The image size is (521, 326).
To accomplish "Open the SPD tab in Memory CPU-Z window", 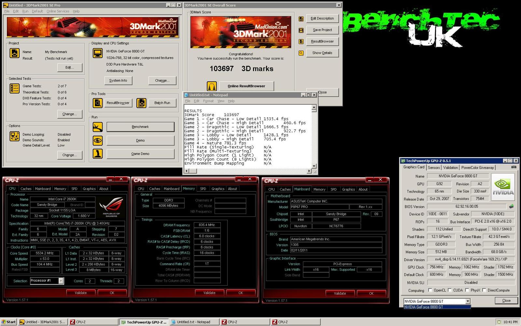I will 203,189.
